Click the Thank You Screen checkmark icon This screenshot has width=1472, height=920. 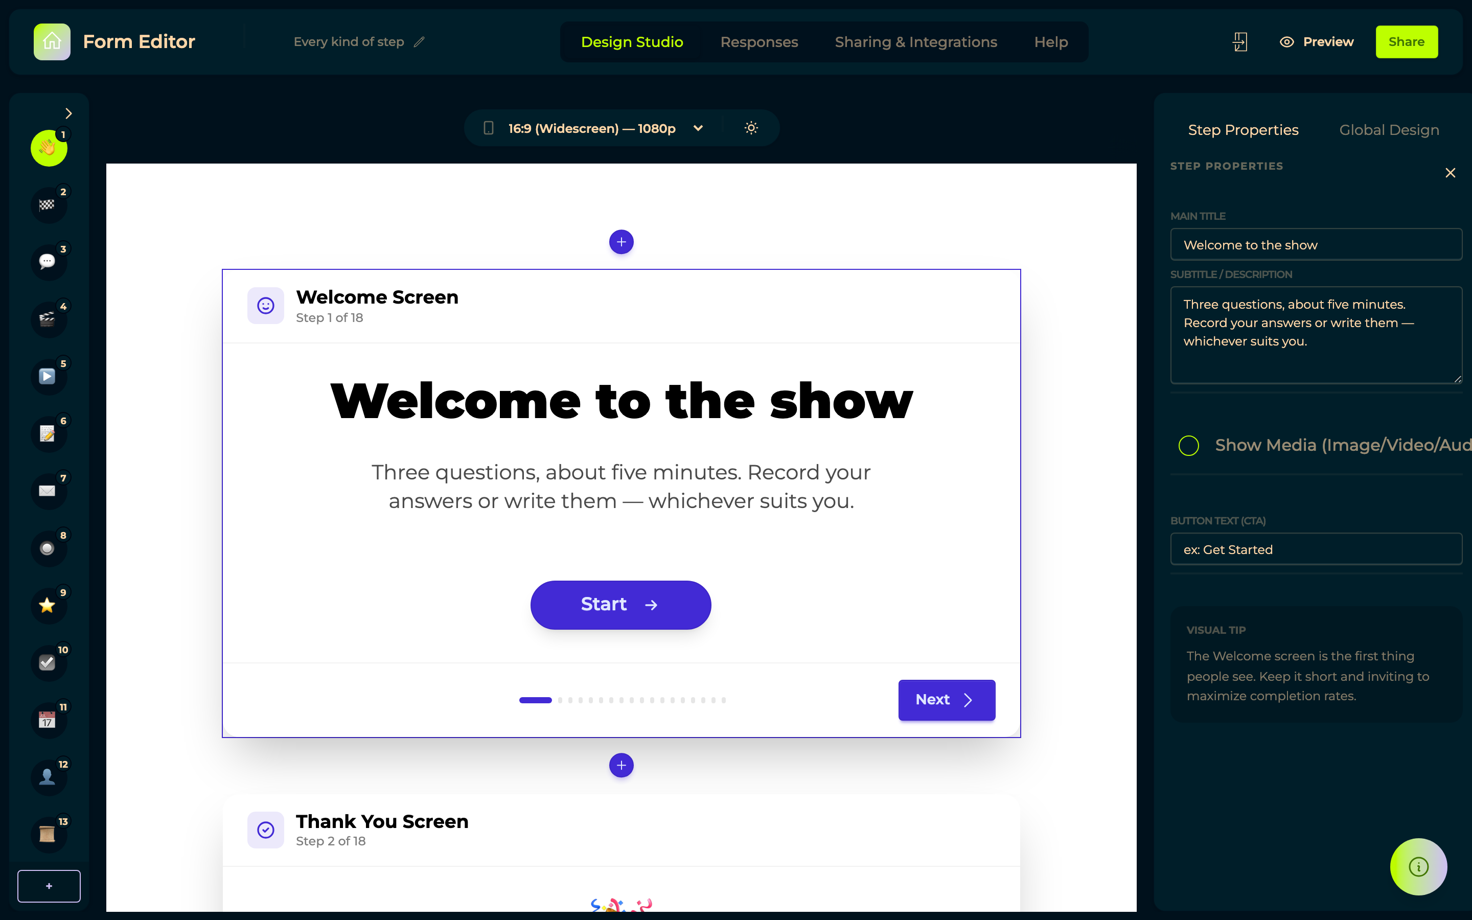265,830
